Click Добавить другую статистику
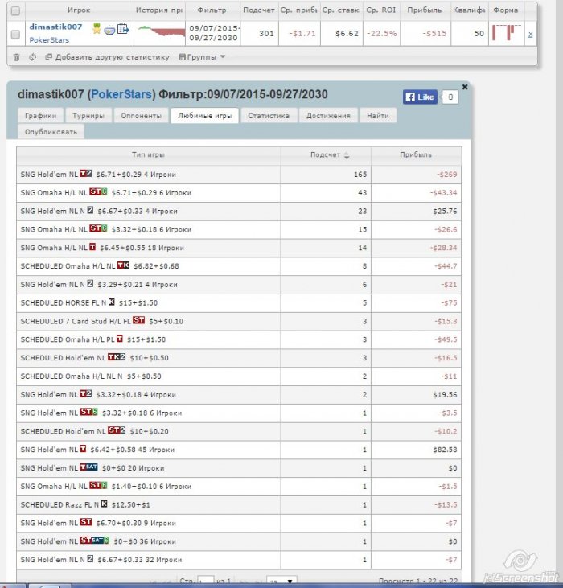Screen dimensions: 563x588 pos(107,57)
